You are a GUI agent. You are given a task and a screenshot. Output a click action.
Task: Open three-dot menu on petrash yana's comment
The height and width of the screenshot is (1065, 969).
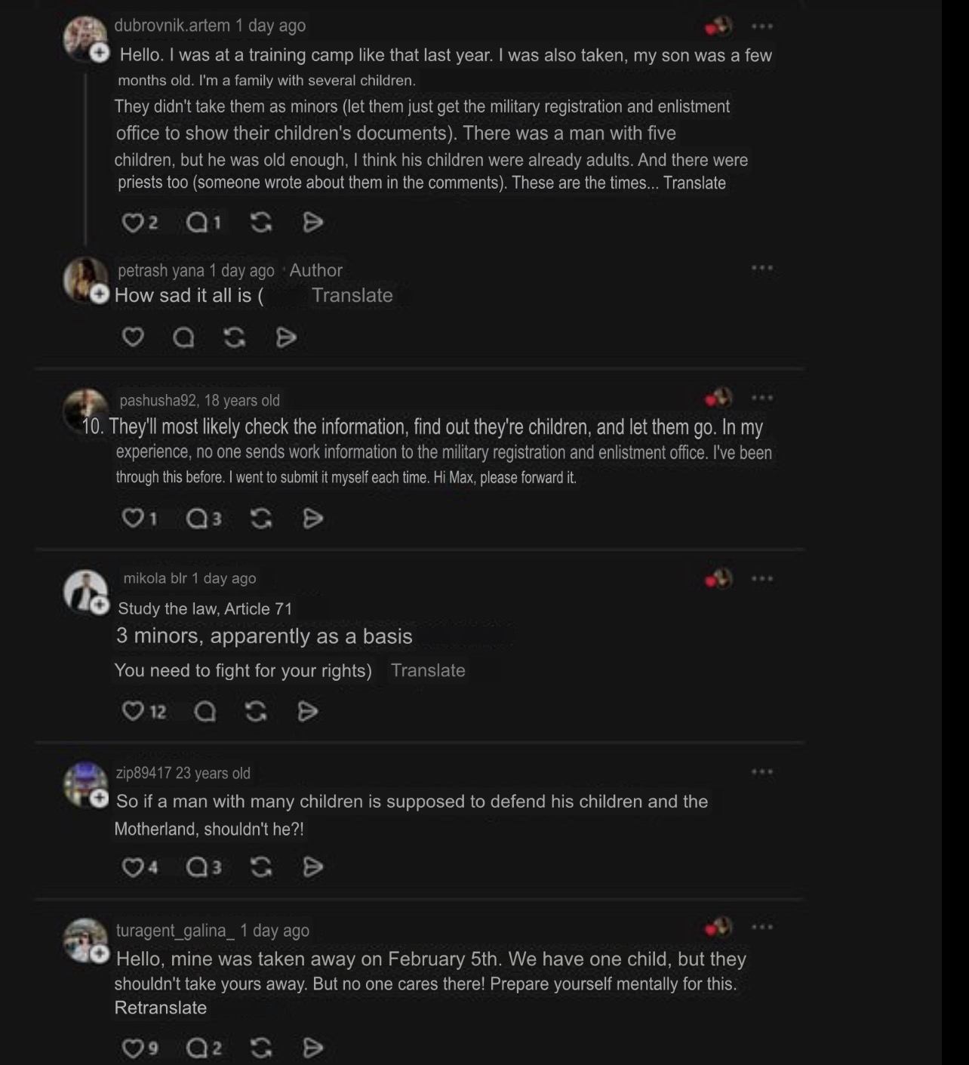762,267
